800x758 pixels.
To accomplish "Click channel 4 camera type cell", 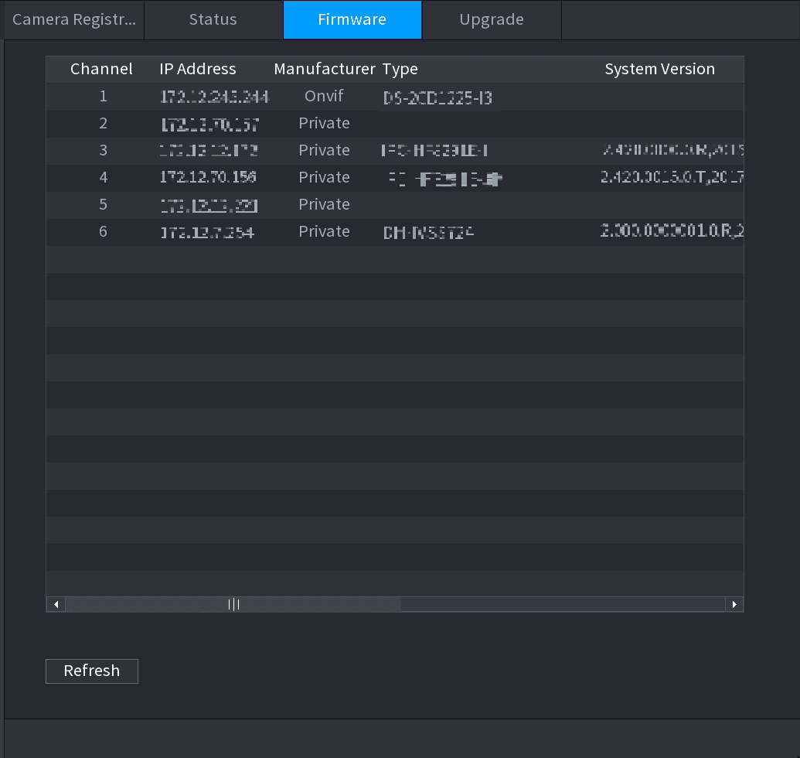I will (x=445, y=179).
